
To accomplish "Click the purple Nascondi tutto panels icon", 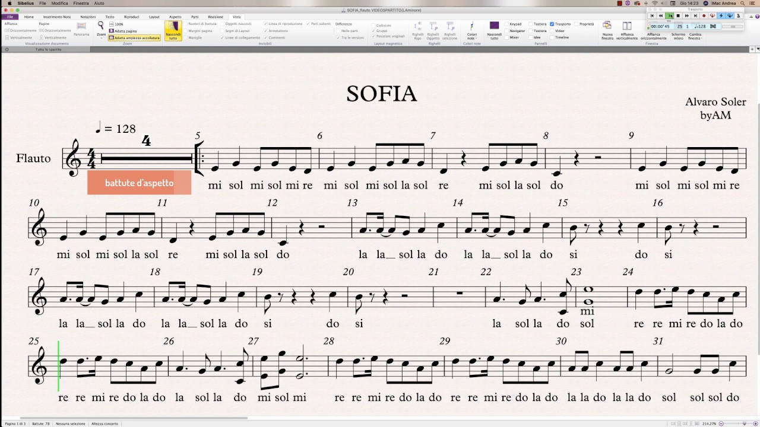I will point(494,26).
